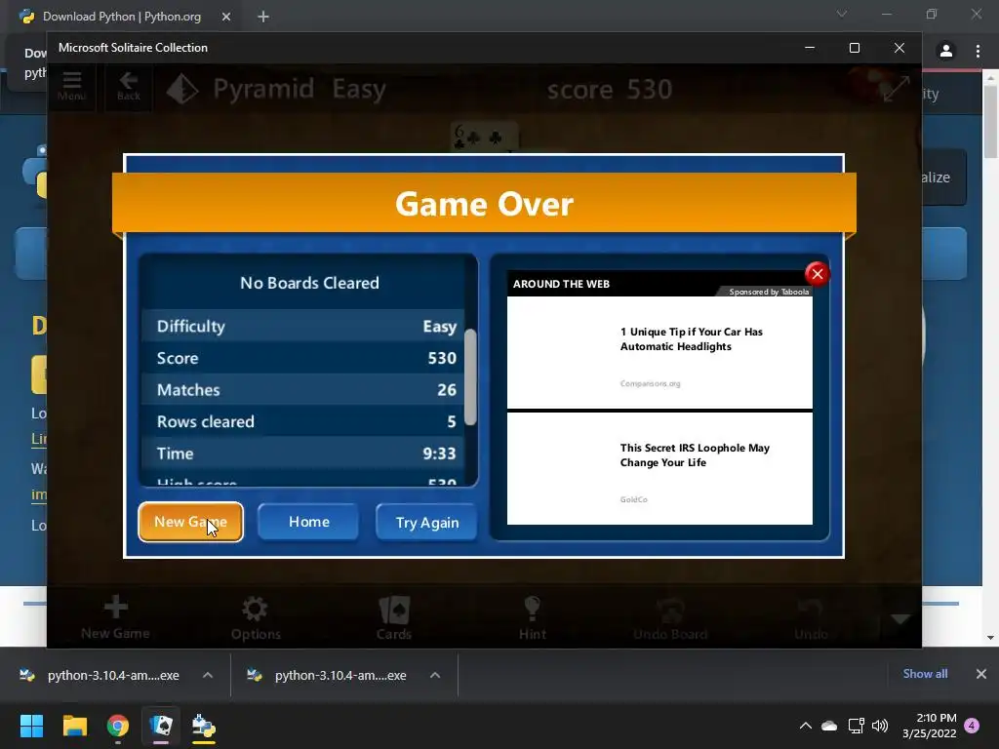Close the Chrome downloads bar
Screen dimensions: 999x749
[981, 674]
